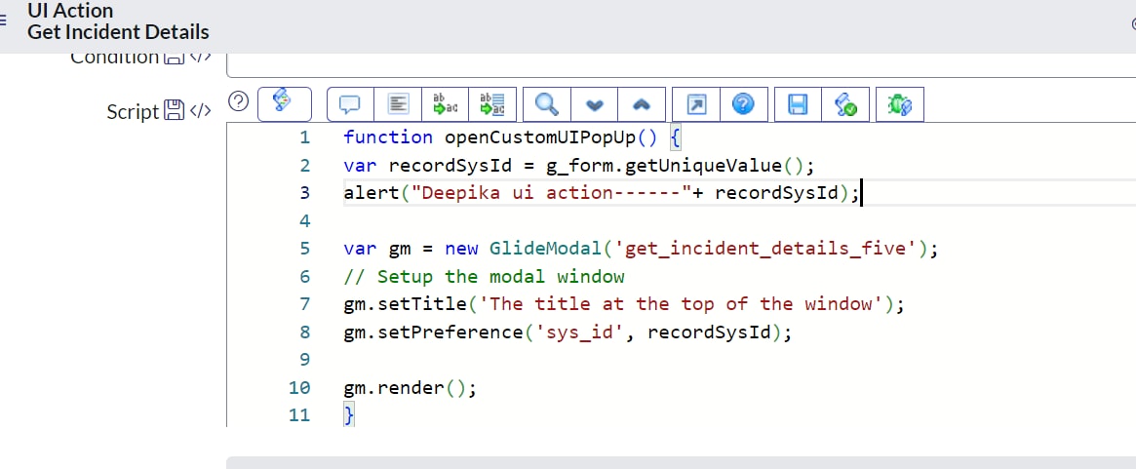Click the gm.setTitle line
The height and width of the screenshot is (469, 1136).
(x=624, y=303)
